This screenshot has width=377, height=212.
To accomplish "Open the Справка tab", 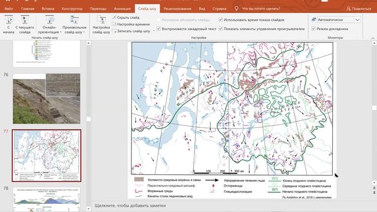I will pos(219,9).
